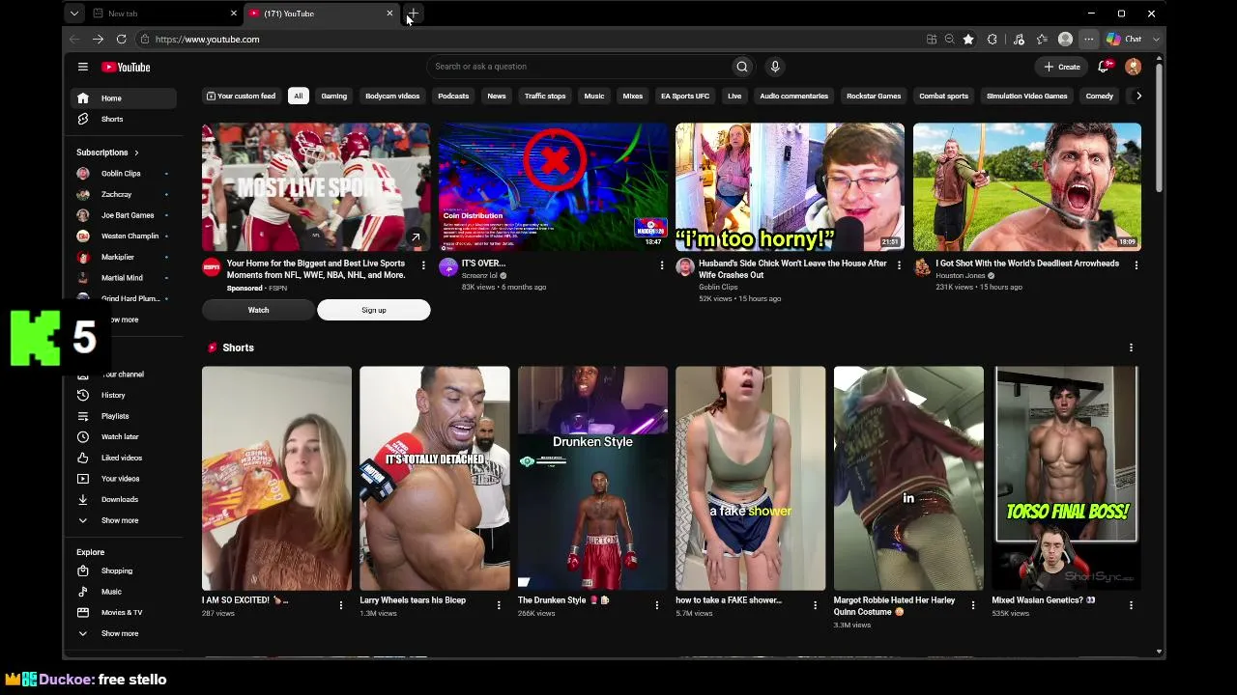Play the Drunken Style short thumbnail
This screenshot has width=1237, height=695.
coord(592,479)
